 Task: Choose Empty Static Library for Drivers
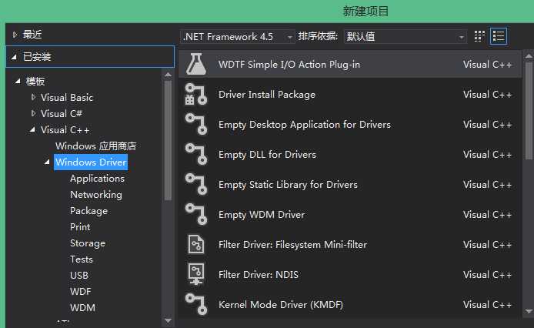coord(350,185)
